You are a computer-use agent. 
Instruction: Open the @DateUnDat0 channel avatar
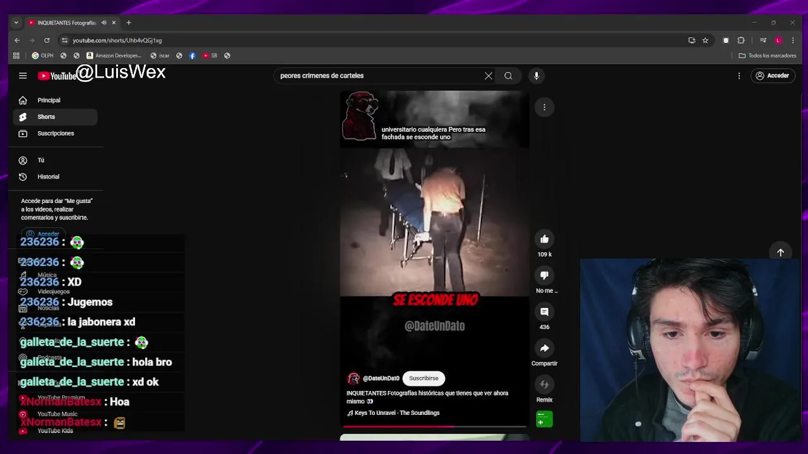tap(353, 378)
